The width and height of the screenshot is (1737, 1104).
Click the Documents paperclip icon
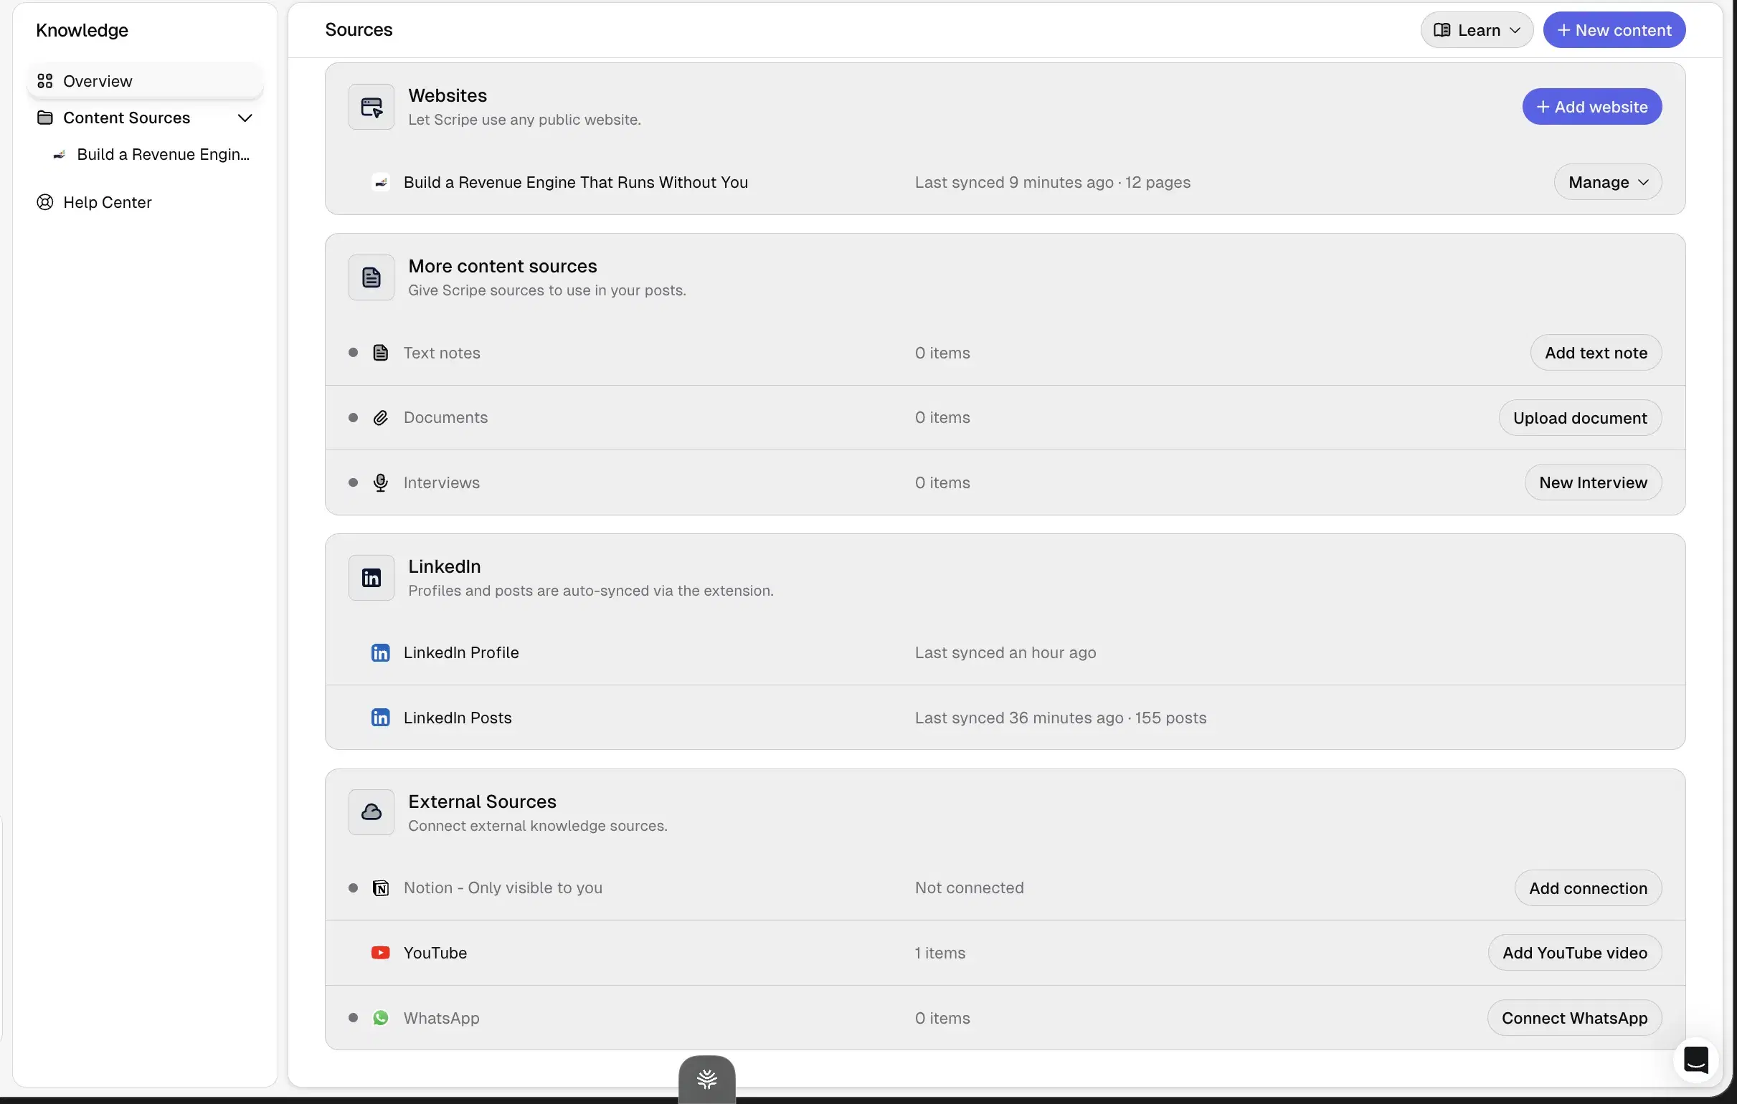coord(380,417)
